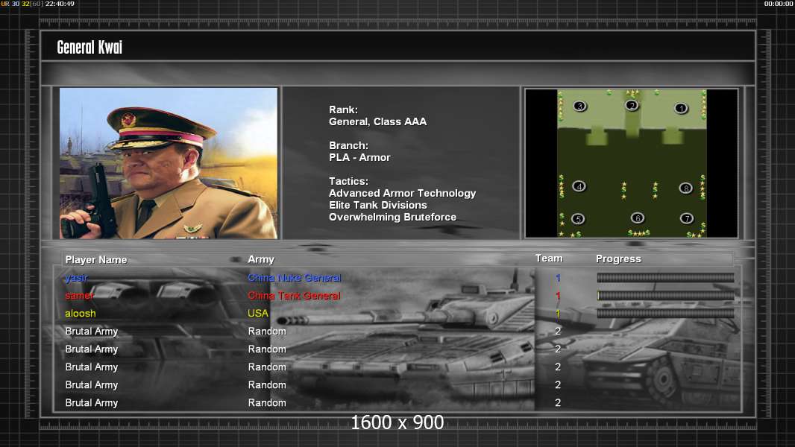Click yasir's team number 1
This screenshot has height=447, width=795.
558,278
